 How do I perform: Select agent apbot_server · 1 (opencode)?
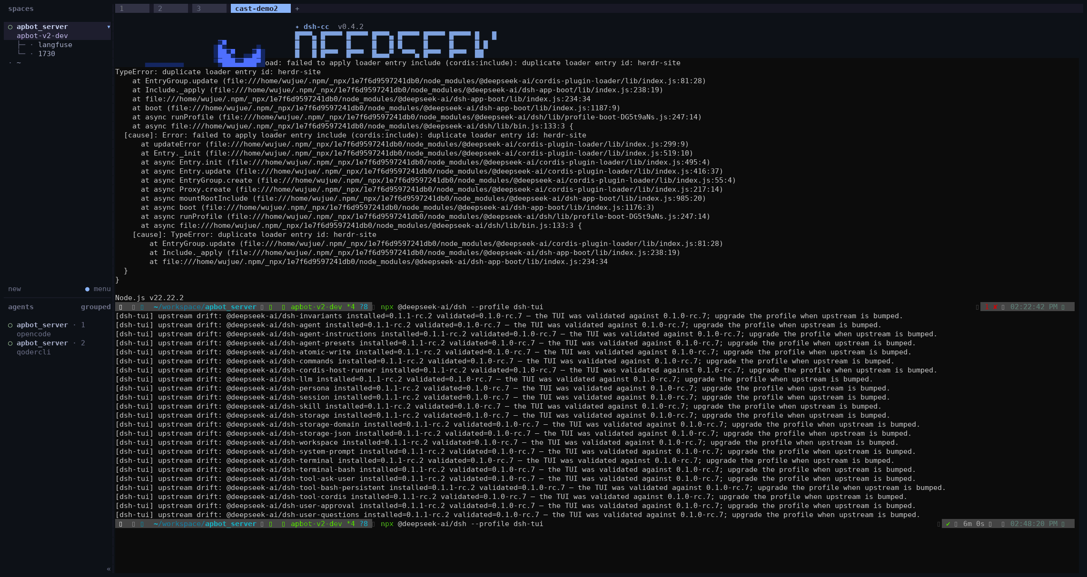51,329
